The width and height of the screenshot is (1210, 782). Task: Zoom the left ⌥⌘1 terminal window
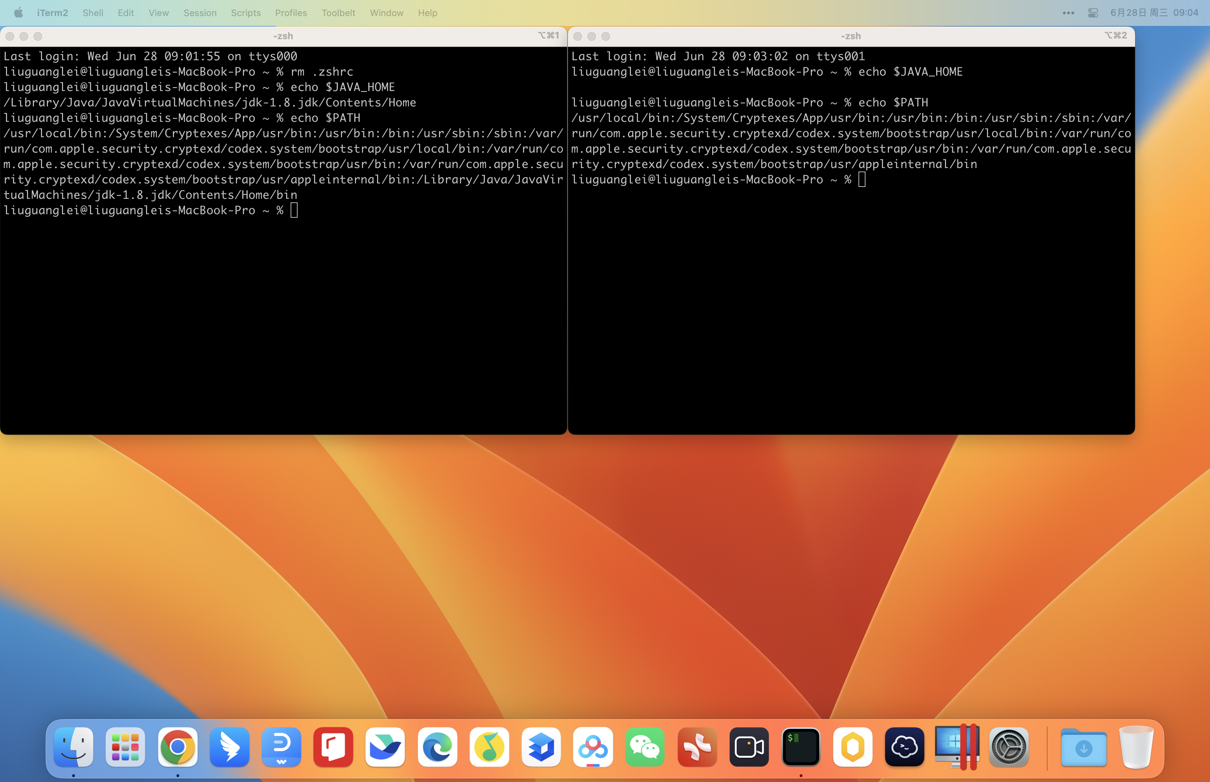point(37,36)
